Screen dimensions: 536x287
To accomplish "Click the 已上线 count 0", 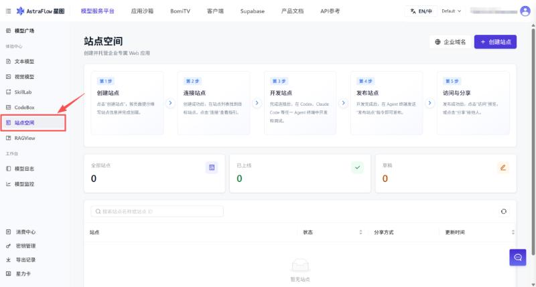I will tap(239, 179).
